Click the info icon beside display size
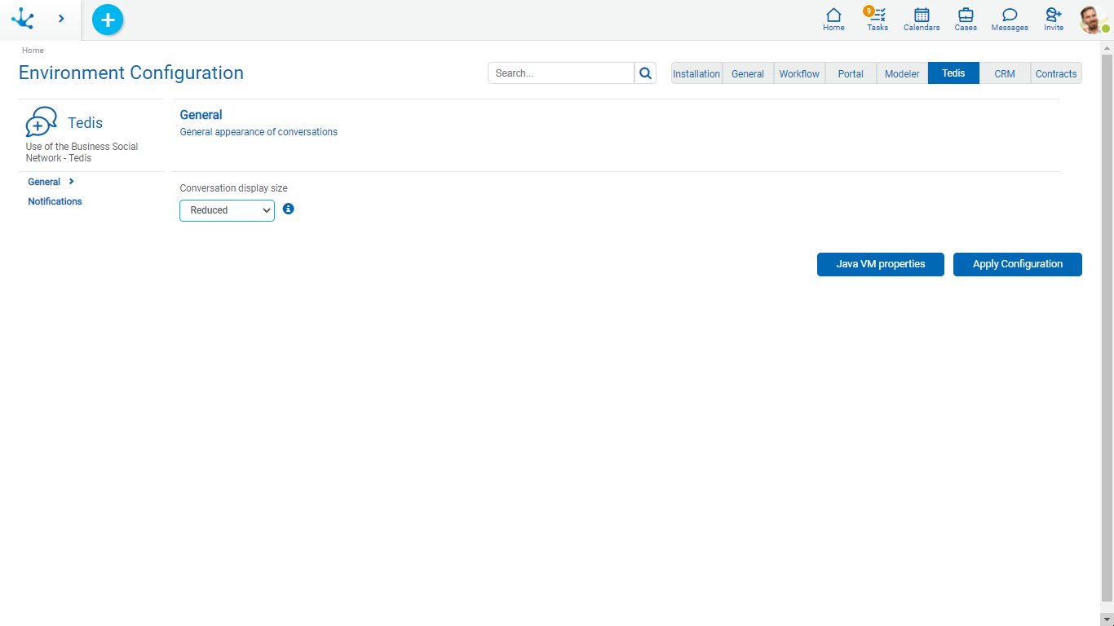The width and height of the screenshot is (1114, 626). tap(288, 209)
